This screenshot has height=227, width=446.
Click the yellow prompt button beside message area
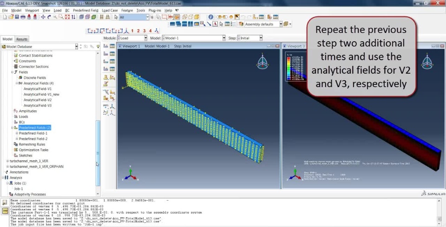[x=5, y=211]
